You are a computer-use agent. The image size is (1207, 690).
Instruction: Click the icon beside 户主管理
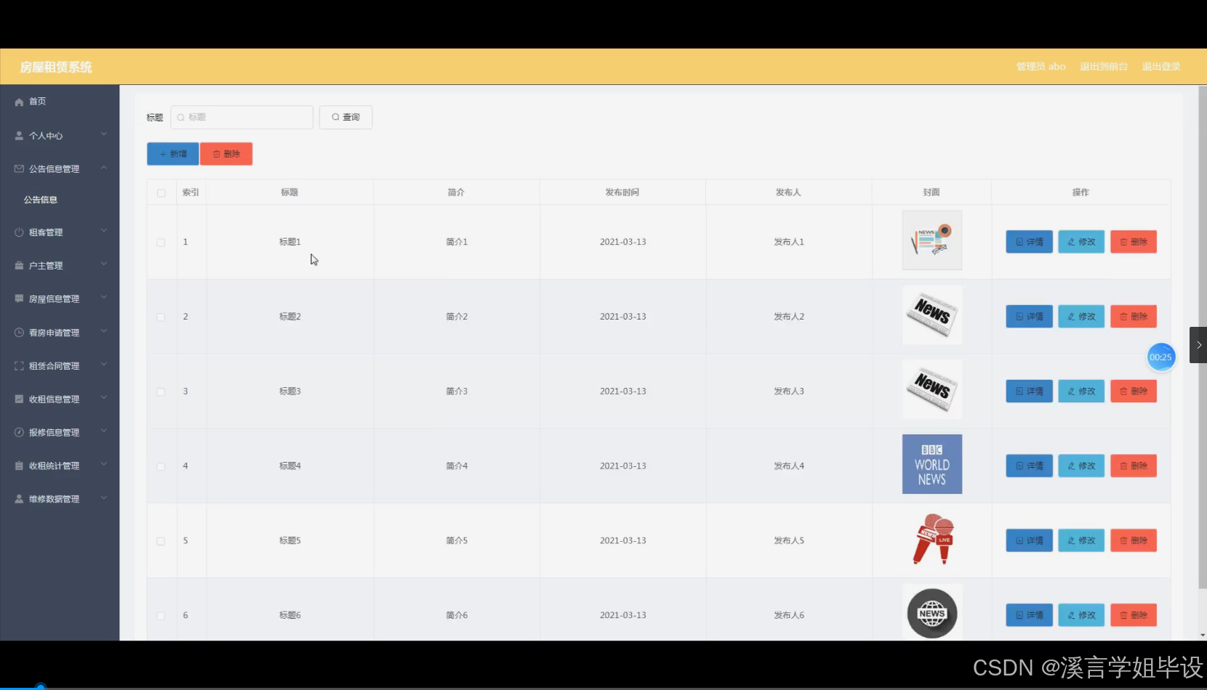pos(19,266)
